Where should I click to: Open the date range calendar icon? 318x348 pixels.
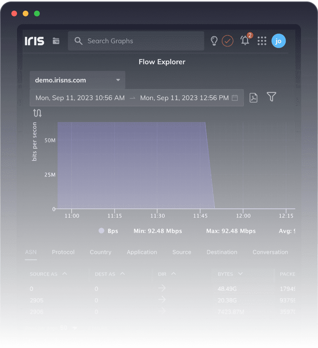click(235, 98)
